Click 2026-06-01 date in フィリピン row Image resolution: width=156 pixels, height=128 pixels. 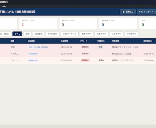point(149,60)
